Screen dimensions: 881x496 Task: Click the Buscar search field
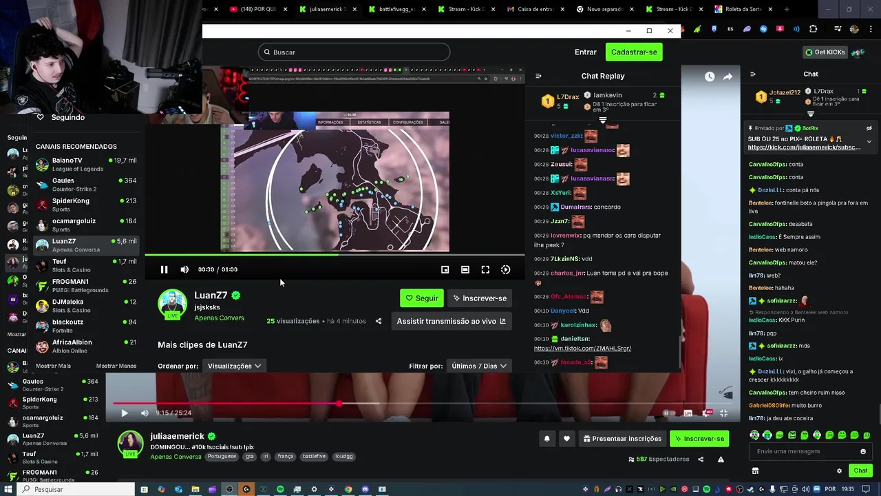click(x=354, y=52)
